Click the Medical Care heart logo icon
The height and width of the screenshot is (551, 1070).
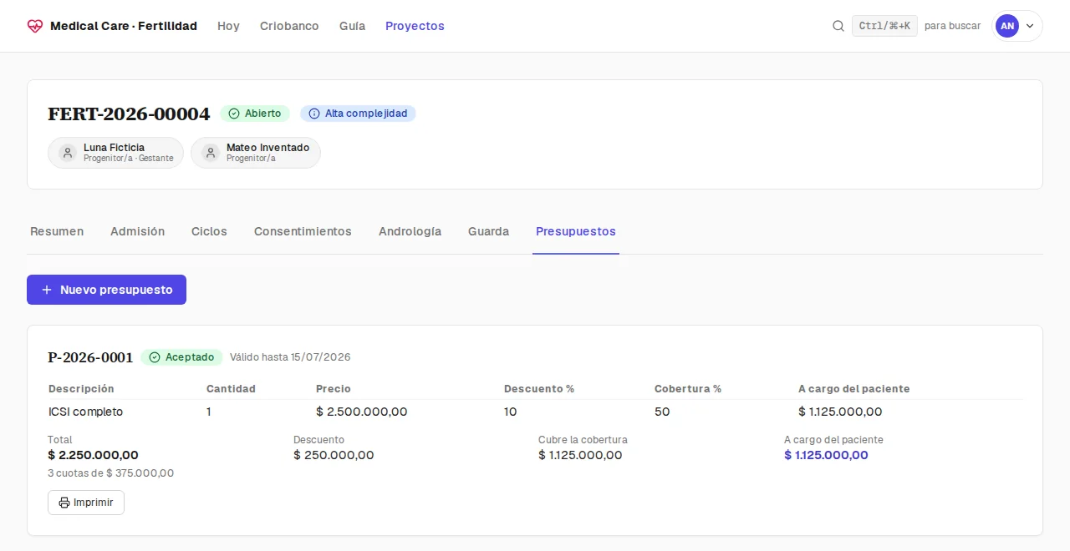[34, 26]
